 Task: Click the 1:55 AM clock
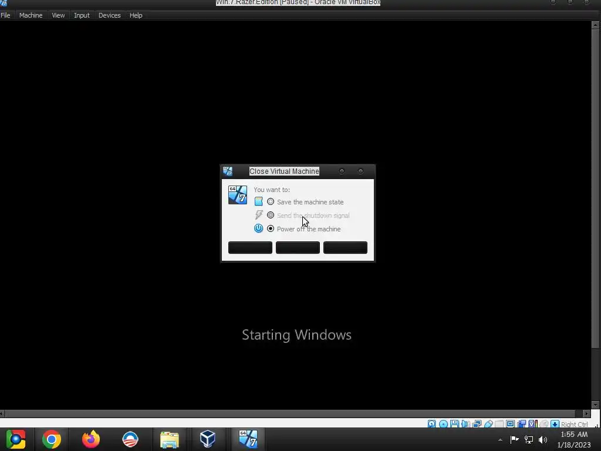(x=574, y=435)
